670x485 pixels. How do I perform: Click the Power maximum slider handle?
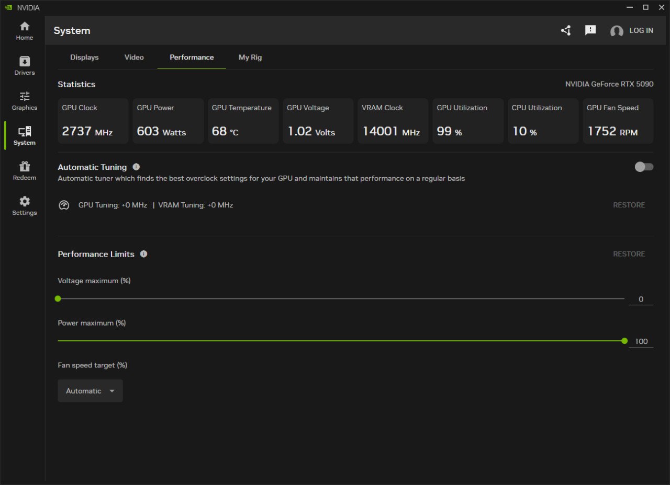(624, 341)
